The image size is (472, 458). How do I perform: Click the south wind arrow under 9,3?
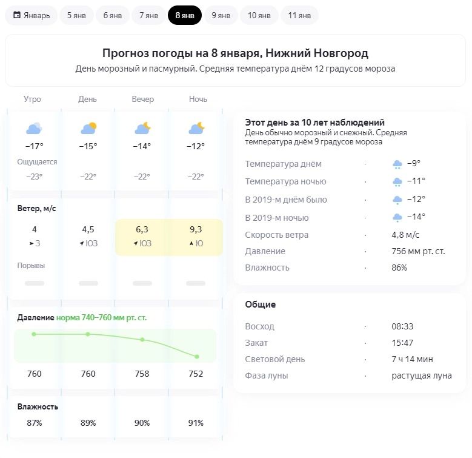(191, 244)
